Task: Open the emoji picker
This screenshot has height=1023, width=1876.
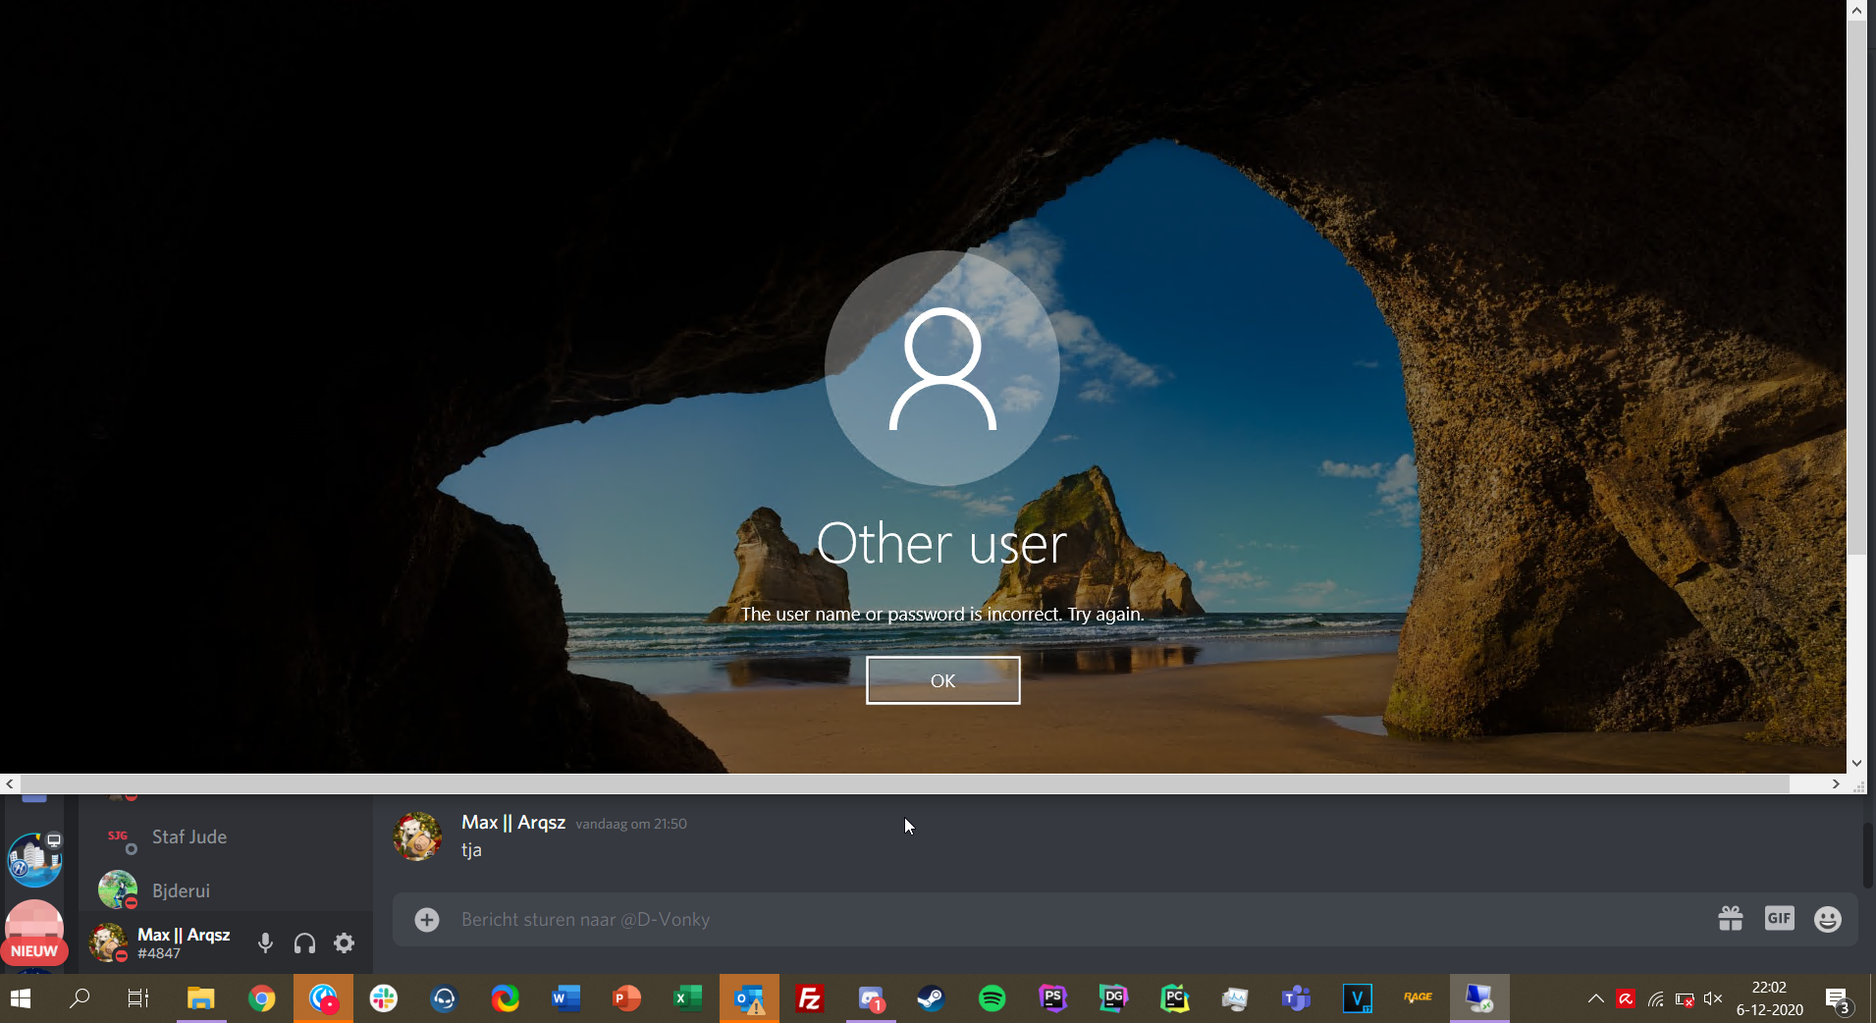Action: click(1827, 919)
